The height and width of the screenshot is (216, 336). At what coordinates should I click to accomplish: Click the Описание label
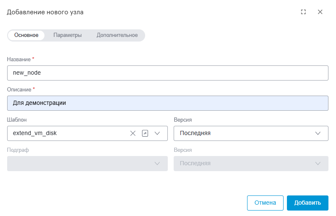click(19, 90)
